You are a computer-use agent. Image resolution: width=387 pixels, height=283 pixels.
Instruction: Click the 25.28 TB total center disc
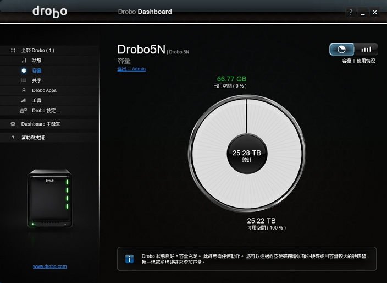point(247,154)
